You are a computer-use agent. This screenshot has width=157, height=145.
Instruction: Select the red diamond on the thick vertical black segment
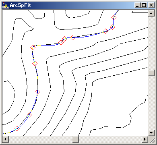pos(37,92)
